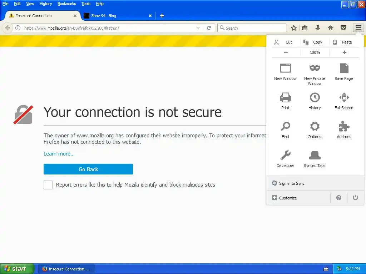Viewport: 366px width, 274px height.
Task: Open the Help question mark menu
Action: (x=339, y=198)
